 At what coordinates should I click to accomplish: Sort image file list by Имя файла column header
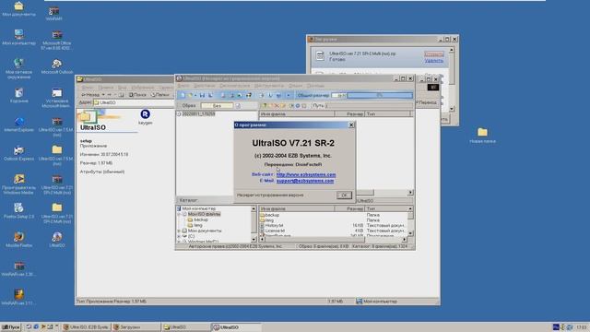click(297, 113)
